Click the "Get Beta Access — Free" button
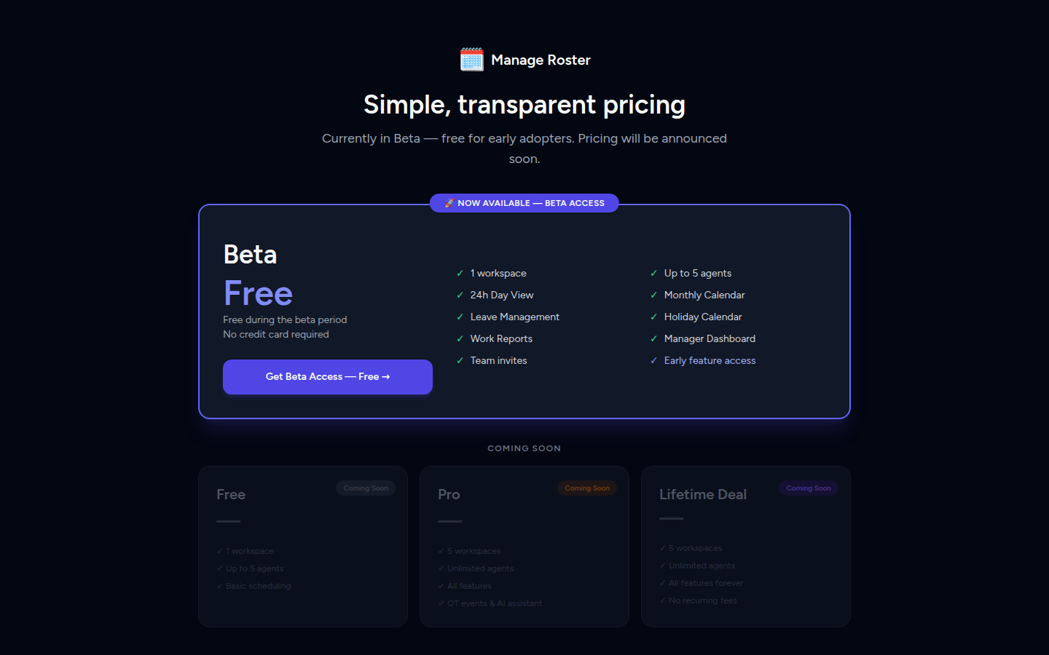1049x655 pixels. coord(327,376)
